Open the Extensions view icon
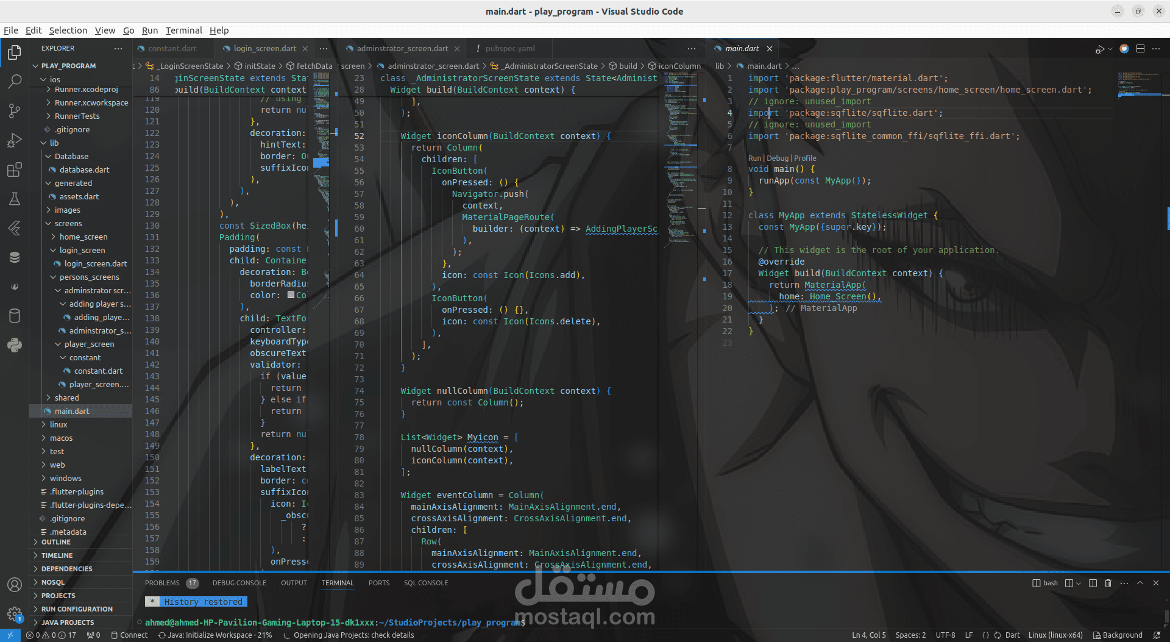 (x=15, y=169)
